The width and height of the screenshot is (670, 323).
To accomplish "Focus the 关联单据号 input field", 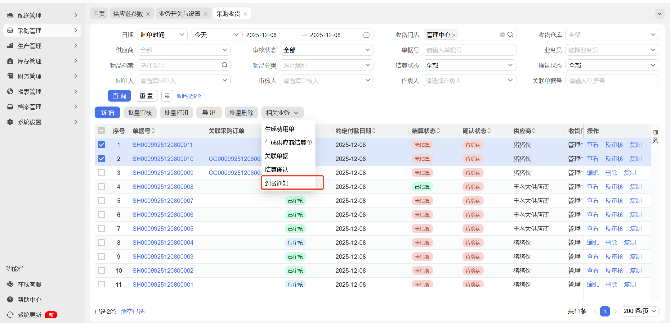I will [612, 80].
